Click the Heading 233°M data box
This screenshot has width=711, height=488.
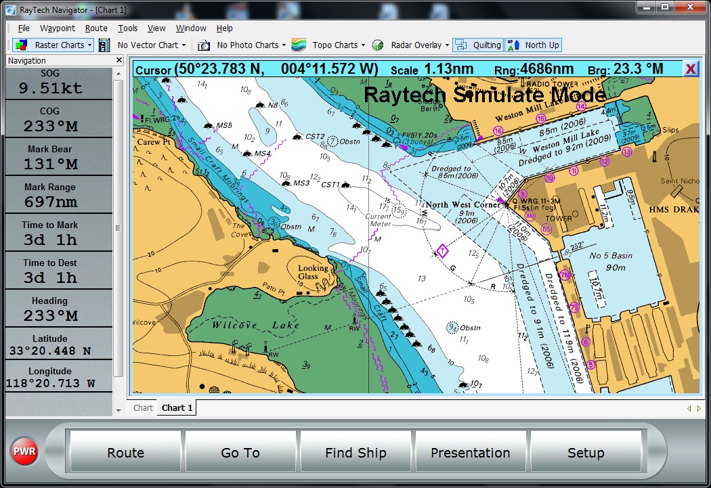click(58, 309)
